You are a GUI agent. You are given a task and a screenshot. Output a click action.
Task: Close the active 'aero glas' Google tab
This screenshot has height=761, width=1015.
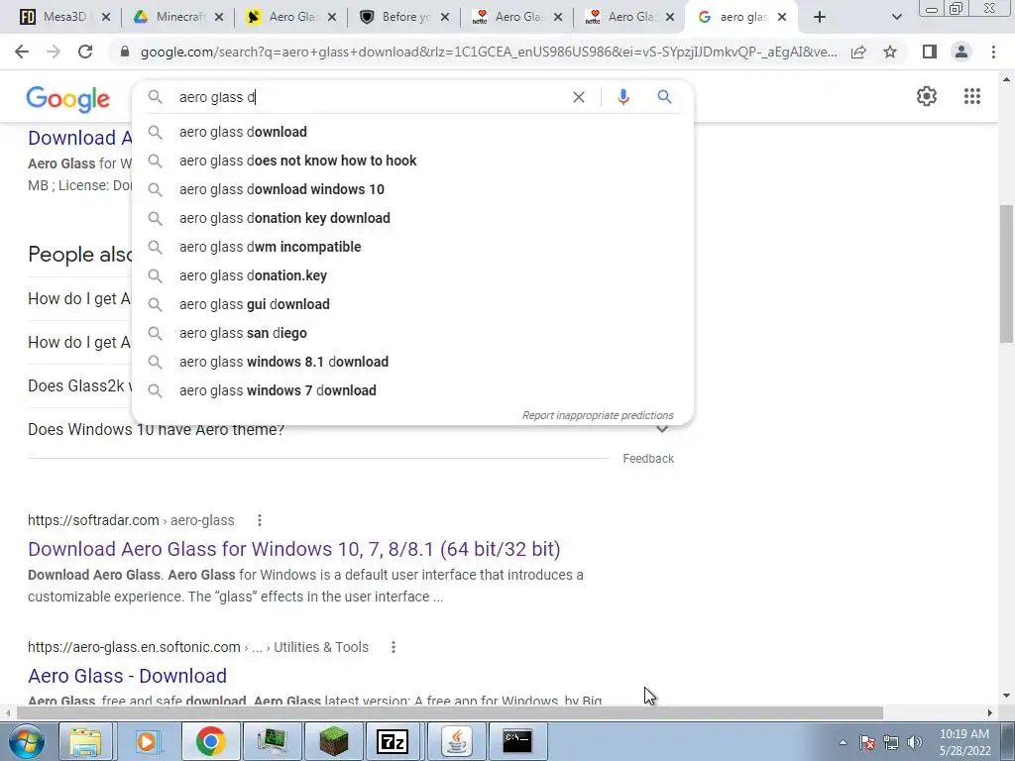[x=782, y=17]
